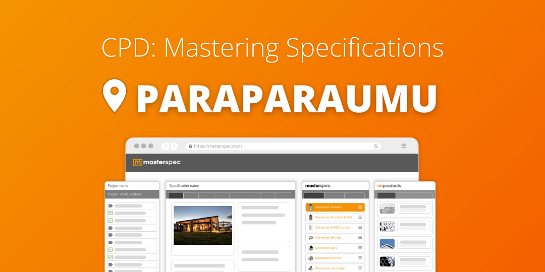This screenshot has width=545, height=272.
Task: Open the browser hamburger menu icon
Action: 404,146
